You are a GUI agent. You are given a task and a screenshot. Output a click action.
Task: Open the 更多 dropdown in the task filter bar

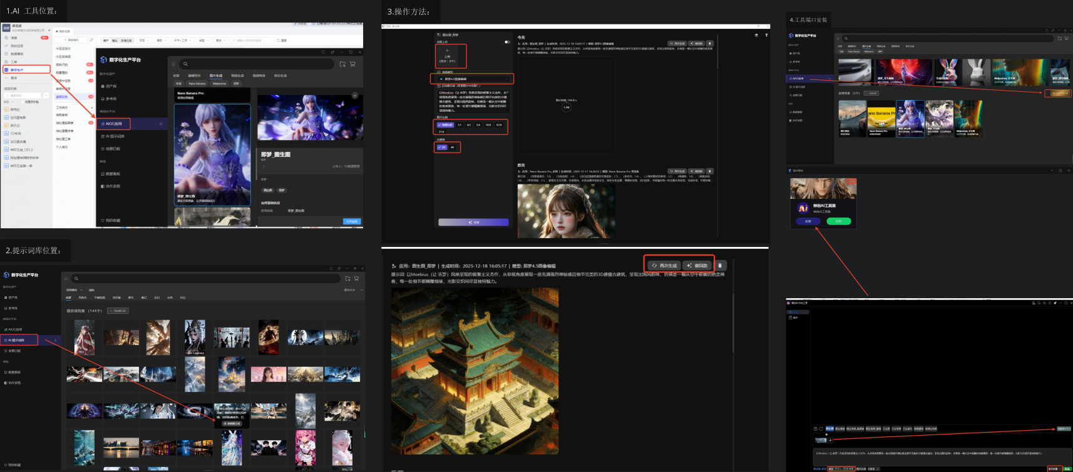[x=220, y=40]
